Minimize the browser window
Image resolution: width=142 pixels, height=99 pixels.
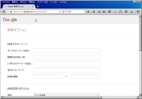135,2
